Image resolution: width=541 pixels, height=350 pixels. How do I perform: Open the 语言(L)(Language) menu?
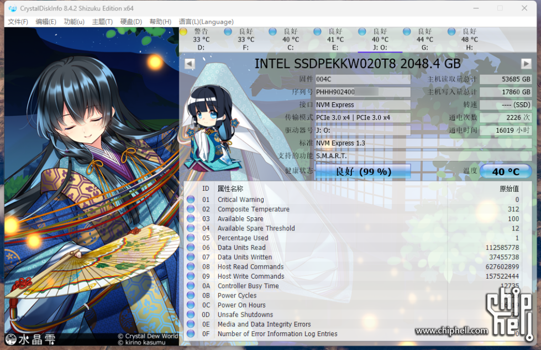tap(206, 22)
